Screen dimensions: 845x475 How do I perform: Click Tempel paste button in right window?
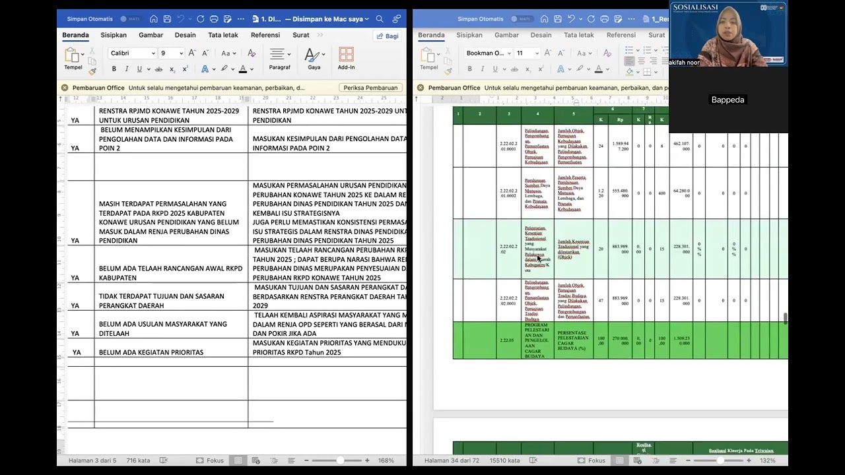(428, 59)
